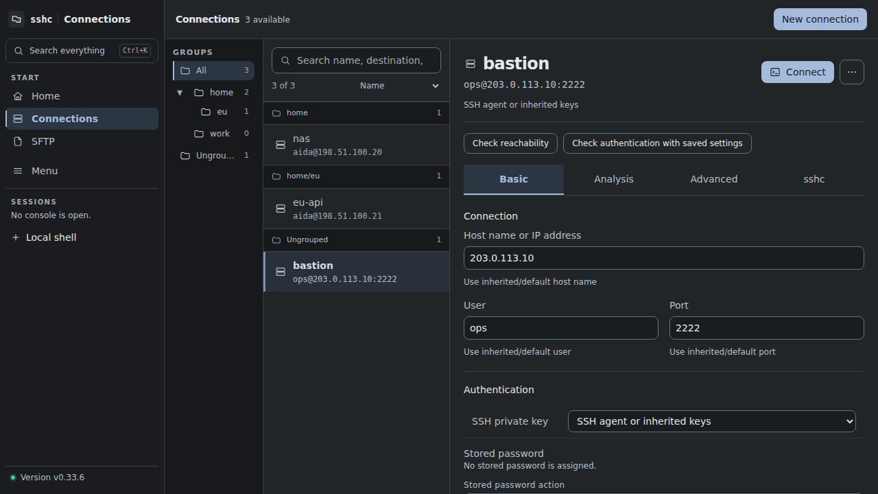The height and width of the screenshot is (494, 878).
Task: Switch to the Advanced tab
Action: pos(714,179)
